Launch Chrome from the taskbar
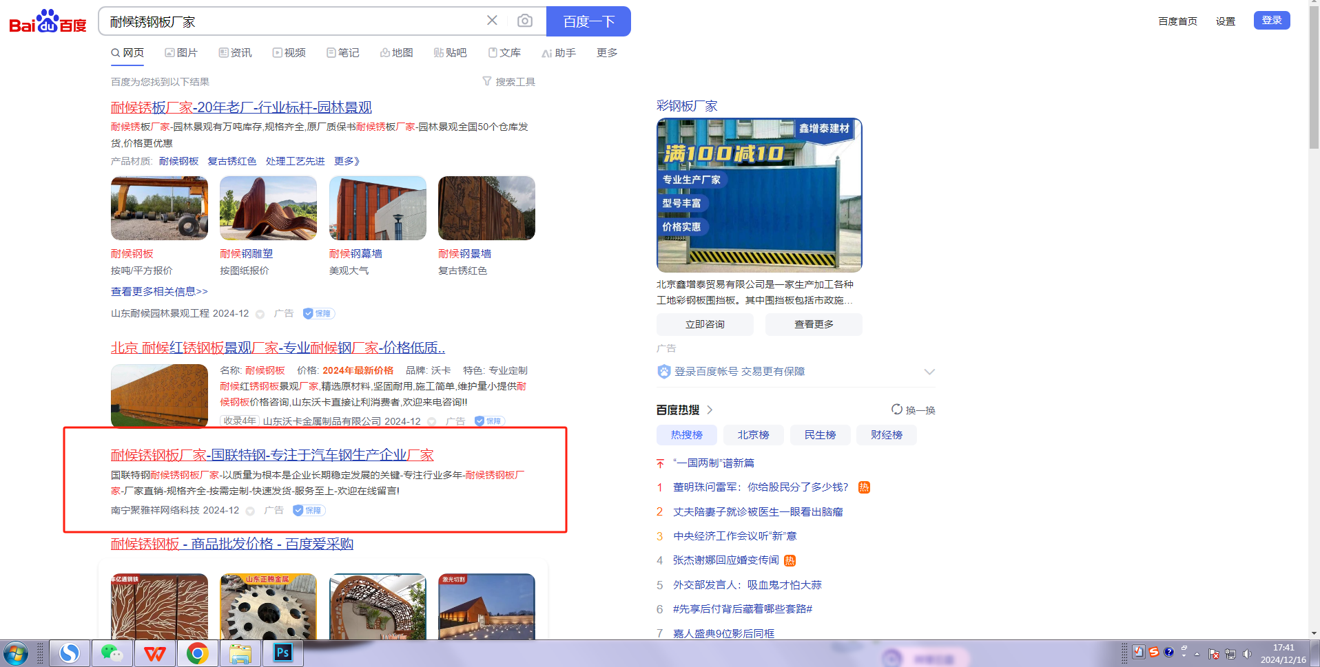 click(x=198, y=653)
